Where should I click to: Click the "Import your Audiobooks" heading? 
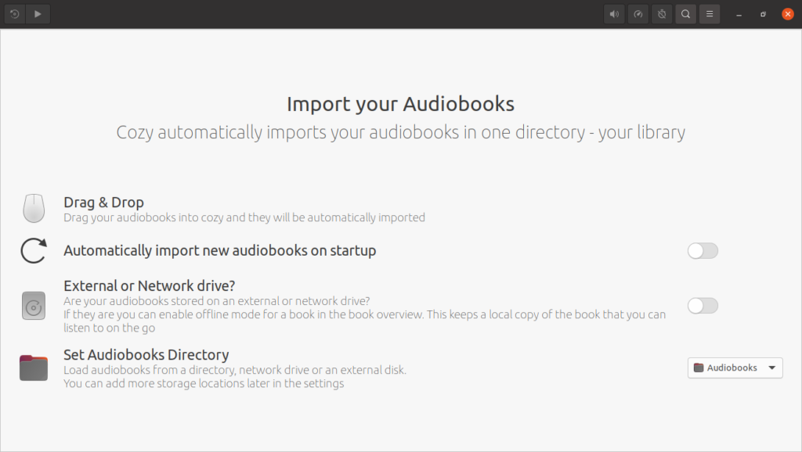(x=400, y=104)
